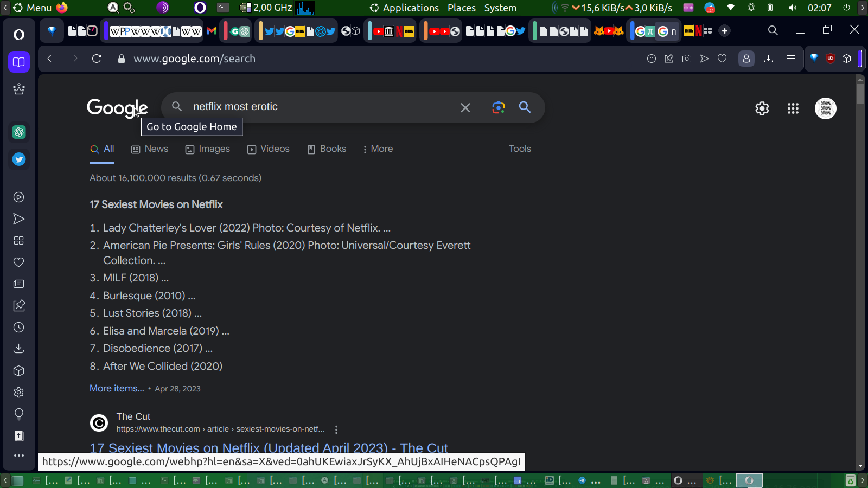Open the thecut.com URL breadcrumb link
The height and width of the screenshot is (488, 868).
point(220,429)
